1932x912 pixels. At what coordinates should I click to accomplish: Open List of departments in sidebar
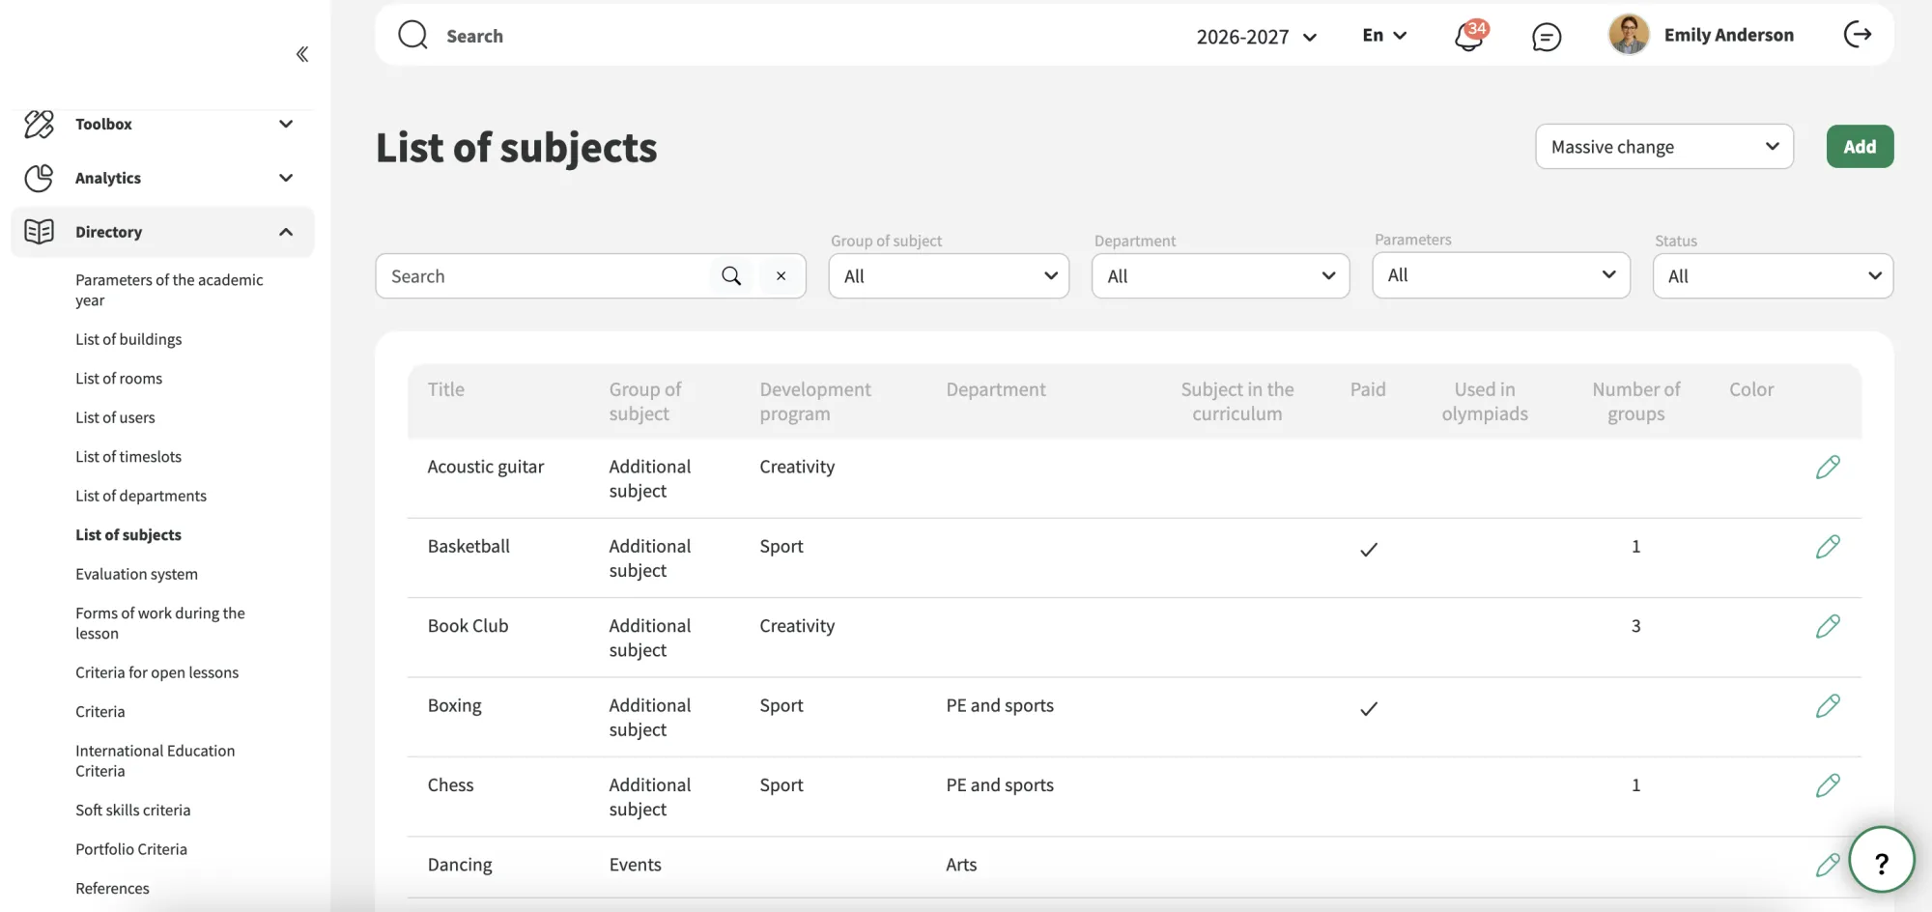tap(141, 496)
